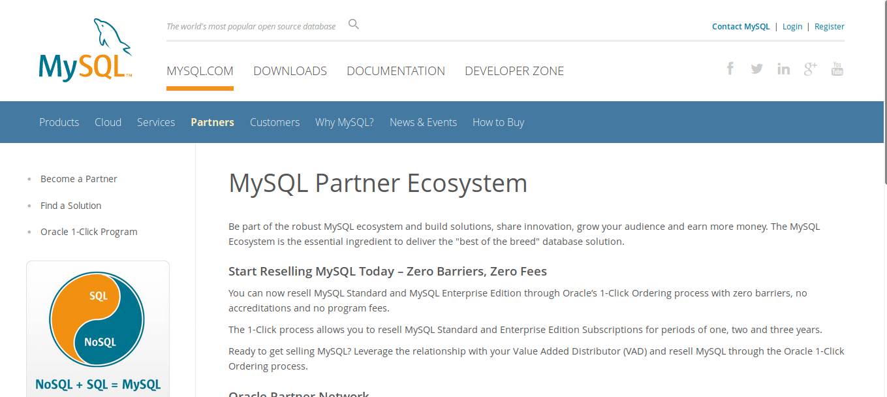Open the YouTube channel icon
Screen dimensions: 887x397
tap(837, 69)
